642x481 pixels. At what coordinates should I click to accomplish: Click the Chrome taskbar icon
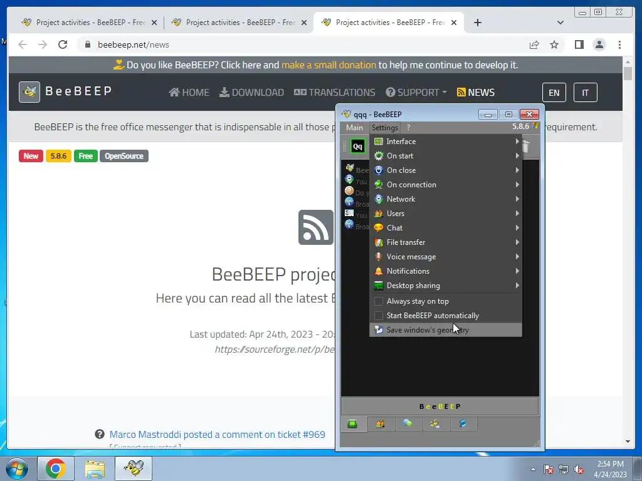[56, 468]
